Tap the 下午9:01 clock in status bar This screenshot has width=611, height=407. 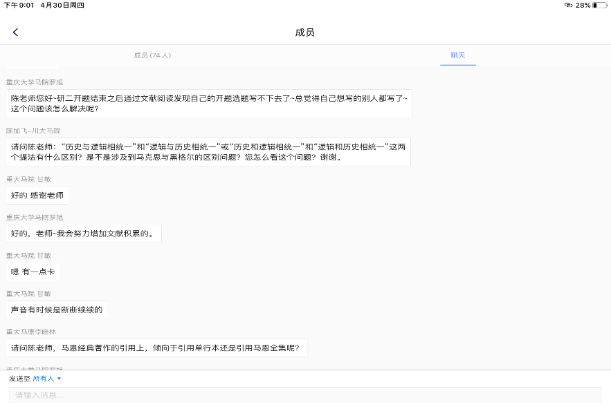tap(20, 5)
